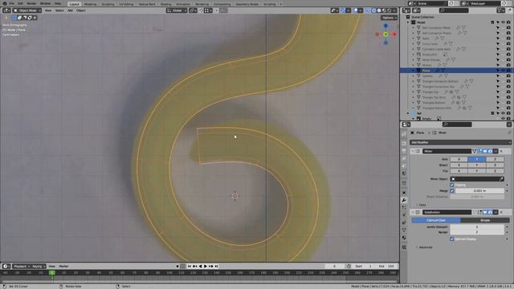Toggle the Optimal Display checkbox
The height and width of the screenshot is (289, 514).
452,239
